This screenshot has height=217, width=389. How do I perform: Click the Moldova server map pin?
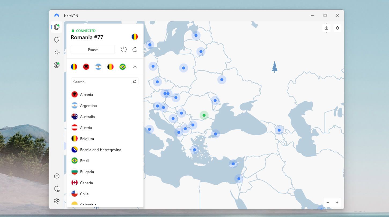pos(215,100)
